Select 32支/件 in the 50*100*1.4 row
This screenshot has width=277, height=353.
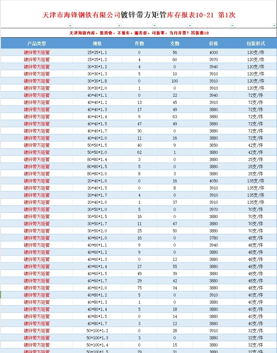256,345
